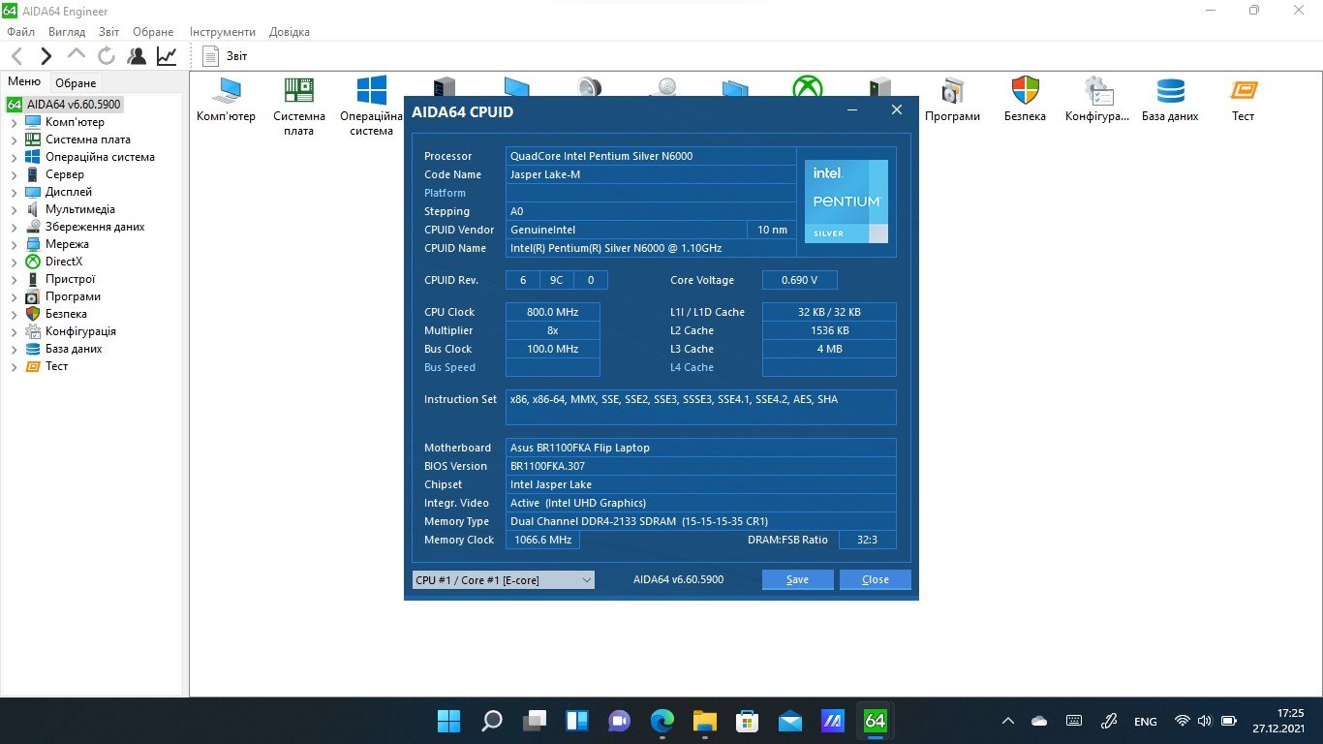Open the Програми icon in main pane
1323x744 pixels.
[952, 100]
